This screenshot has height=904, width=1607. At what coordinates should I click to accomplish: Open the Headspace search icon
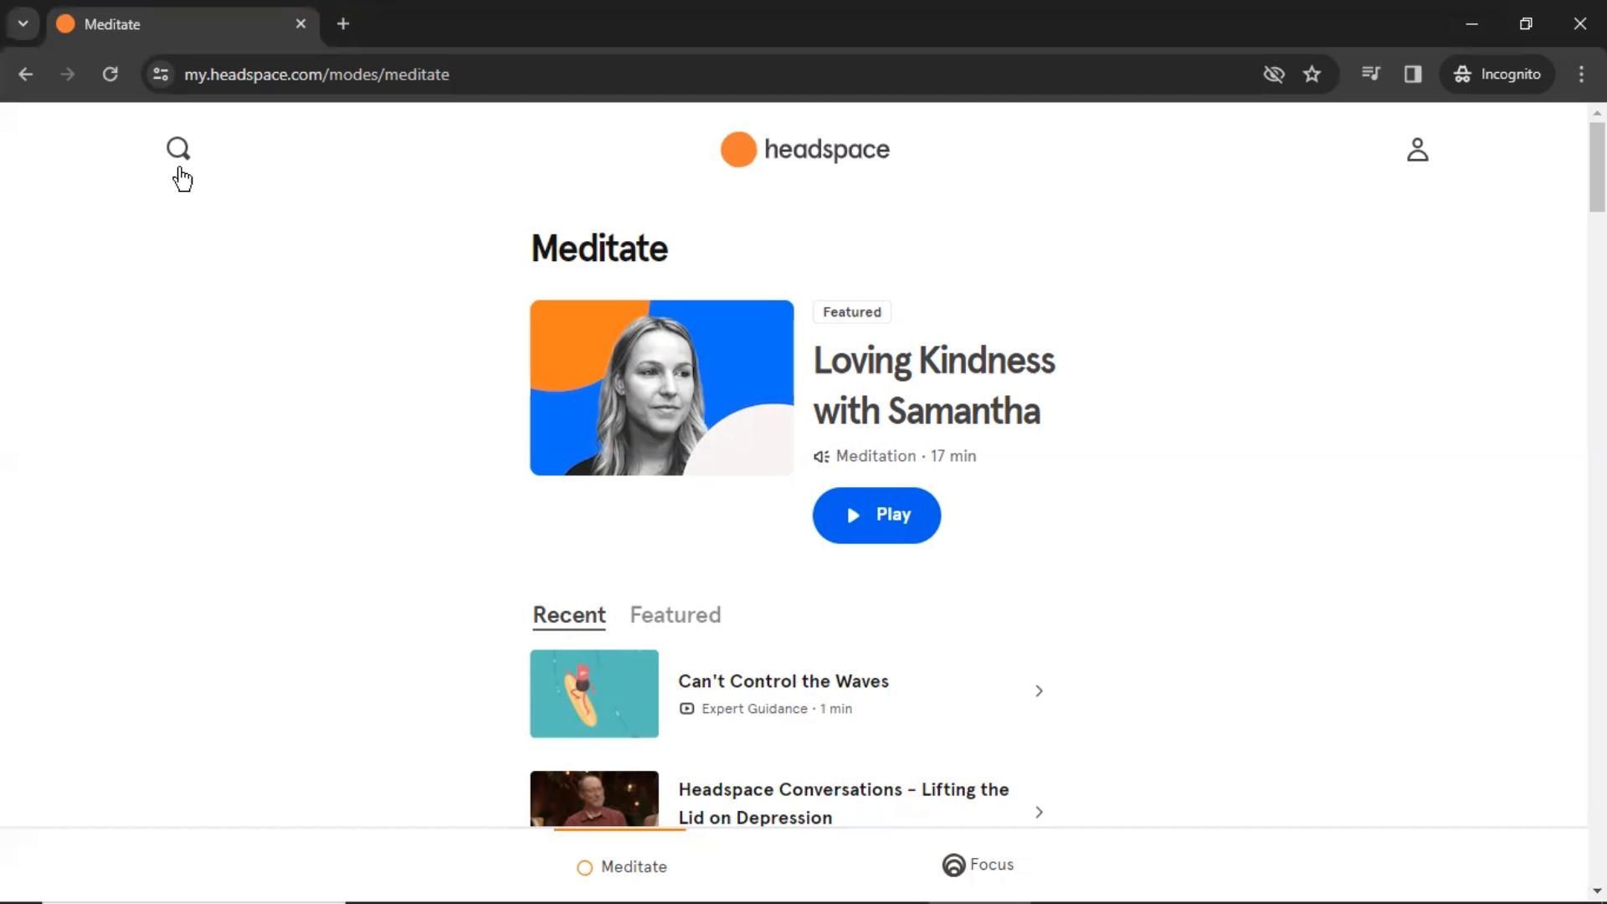pos(177,149)
